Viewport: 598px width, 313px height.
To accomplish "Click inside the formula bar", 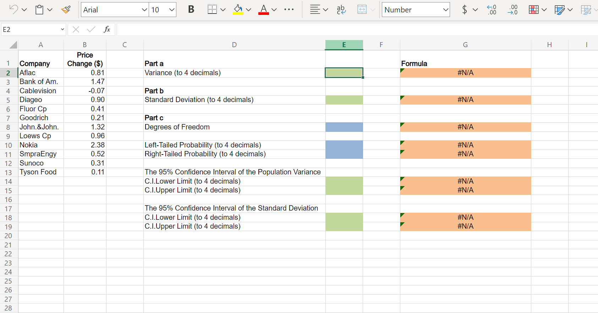I will [357, 29].
